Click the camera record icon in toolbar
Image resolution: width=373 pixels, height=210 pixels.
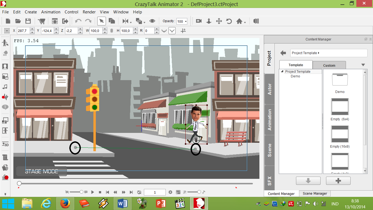click(x=199, y=21)
